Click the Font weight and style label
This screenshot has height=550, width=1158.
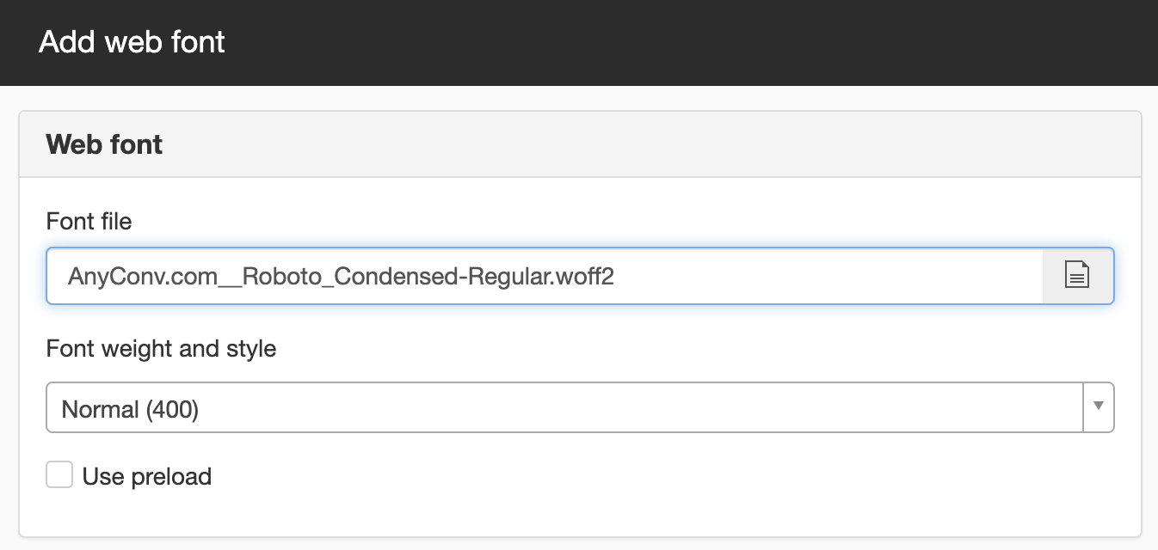162,349
